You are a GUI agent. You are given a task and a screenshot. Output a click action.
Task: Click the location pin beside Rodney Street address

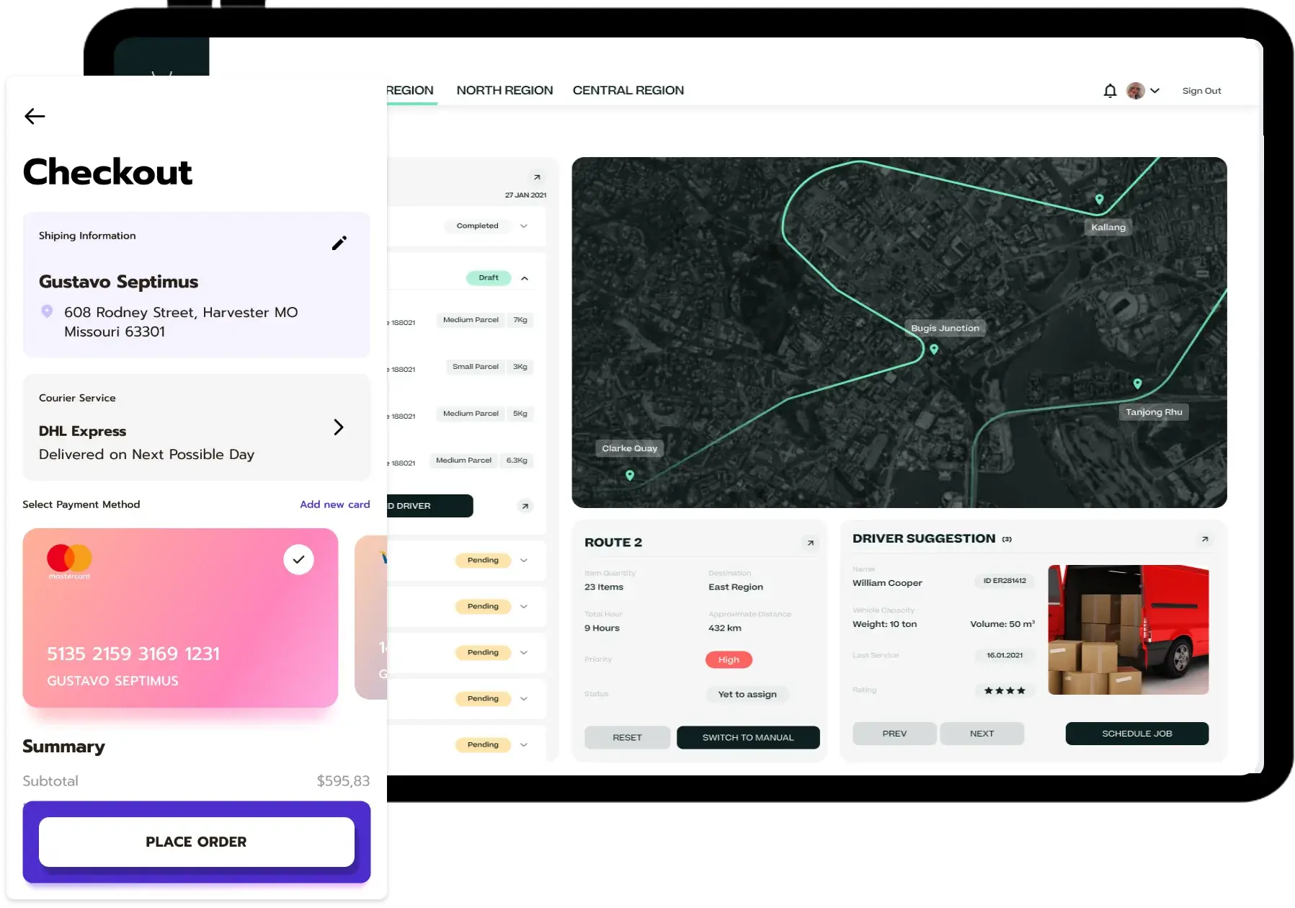pos(47,311)
